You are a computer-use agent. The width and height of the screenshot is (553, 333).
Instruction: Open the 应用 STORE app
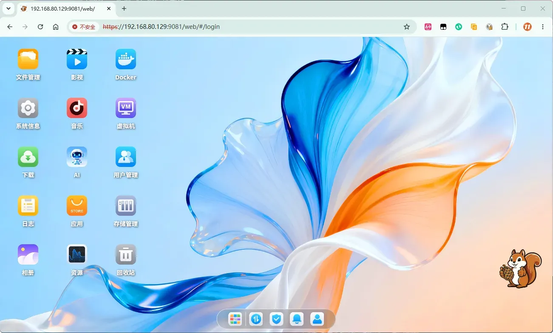pyautogui.click(x=77, y=206)
